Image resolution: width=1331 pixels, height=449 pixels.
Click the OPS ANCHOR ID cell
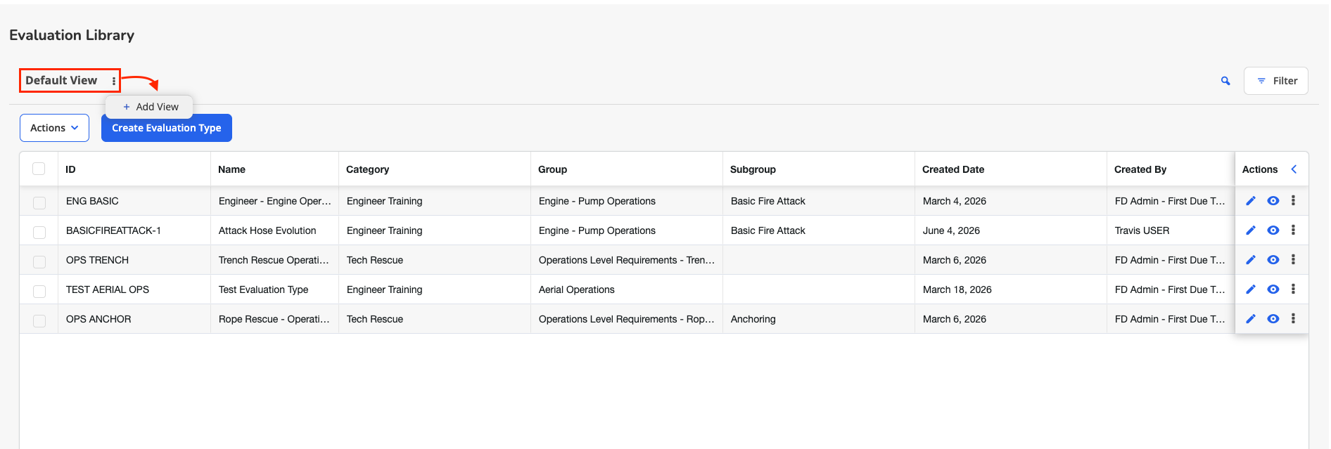134,319
